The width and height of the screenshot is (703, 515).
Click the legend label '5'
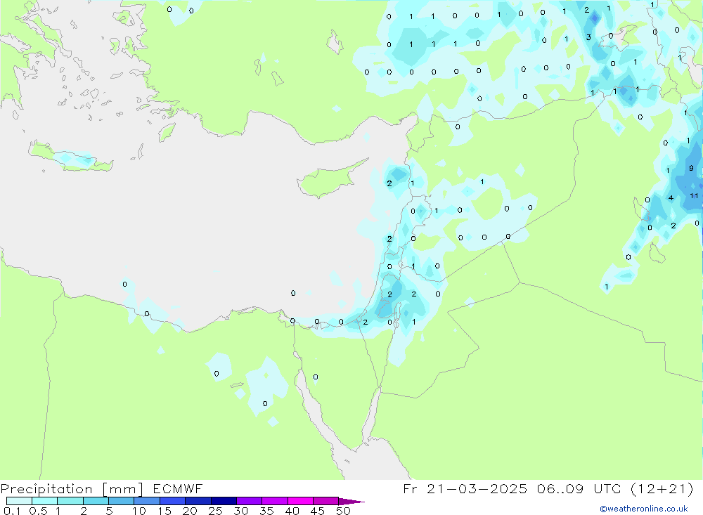tap(109, 511)
